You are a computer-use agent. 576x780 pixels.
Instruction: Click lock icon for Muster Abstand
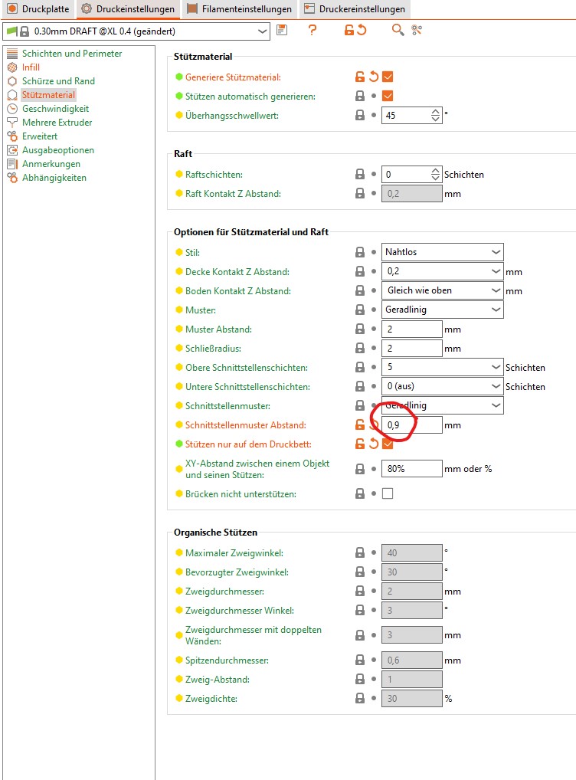coord(360,329)
